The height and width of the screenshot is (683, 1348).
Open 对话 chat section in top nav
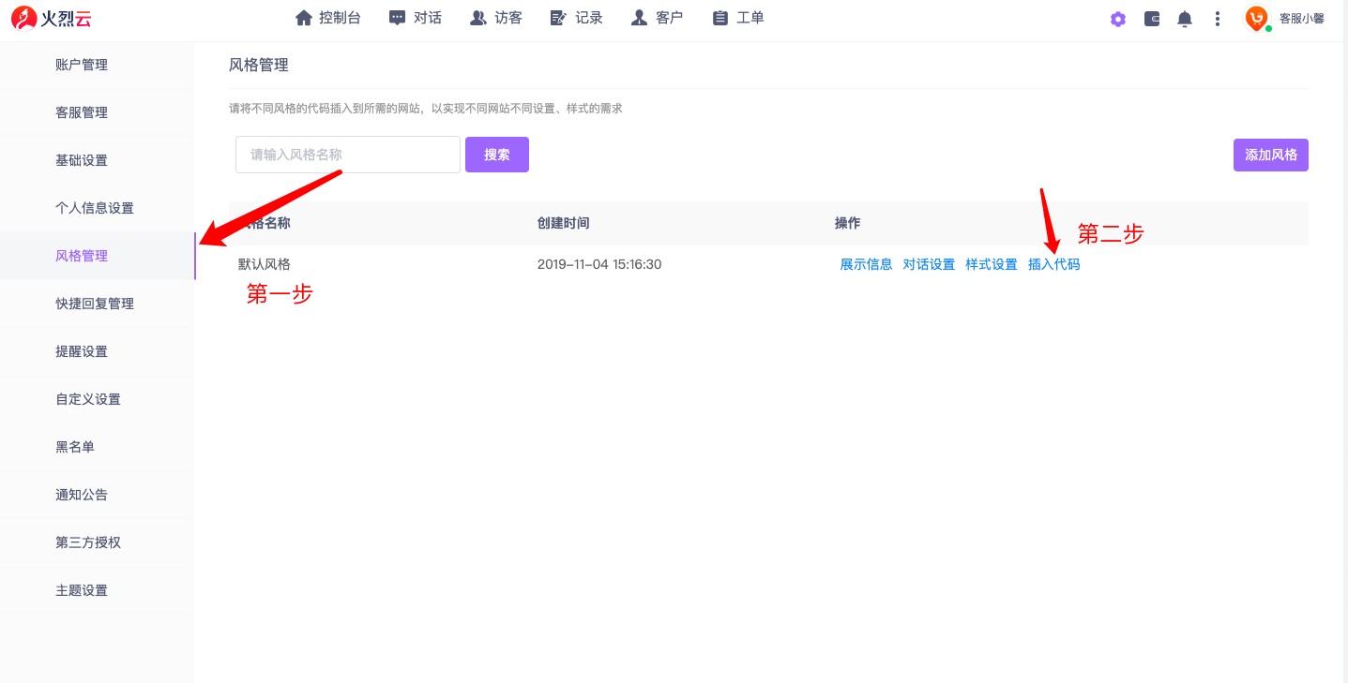416,18
